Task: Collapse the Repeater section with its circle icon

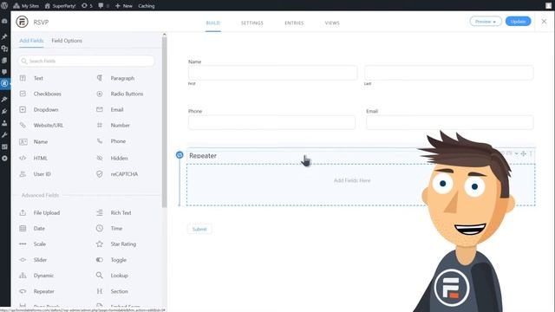Action: 180,155
